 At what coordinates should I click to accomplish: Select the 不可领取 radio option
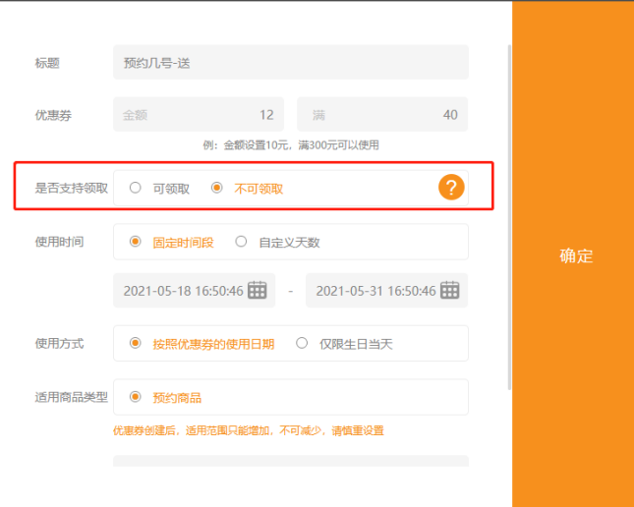click(217, 189)
